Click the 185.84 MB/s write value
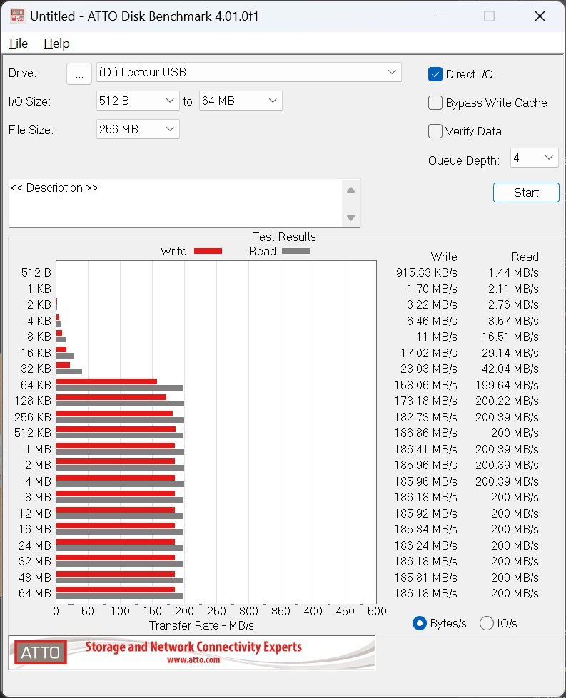This screenshot has width=566, height=698. tap(425, 529)
